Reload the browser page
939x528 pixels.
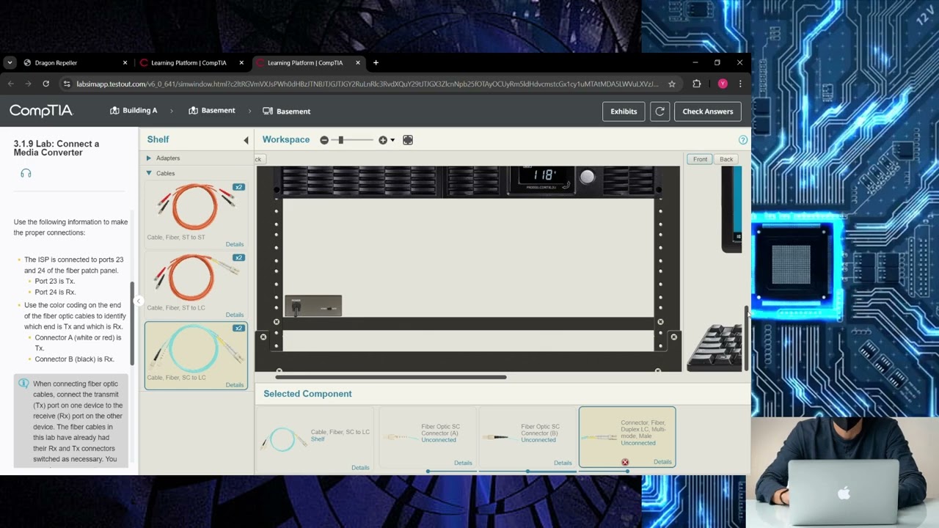45,84
